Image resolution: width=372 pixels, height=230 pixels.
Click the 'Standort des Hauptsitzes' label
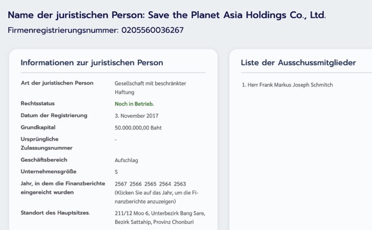55,213
